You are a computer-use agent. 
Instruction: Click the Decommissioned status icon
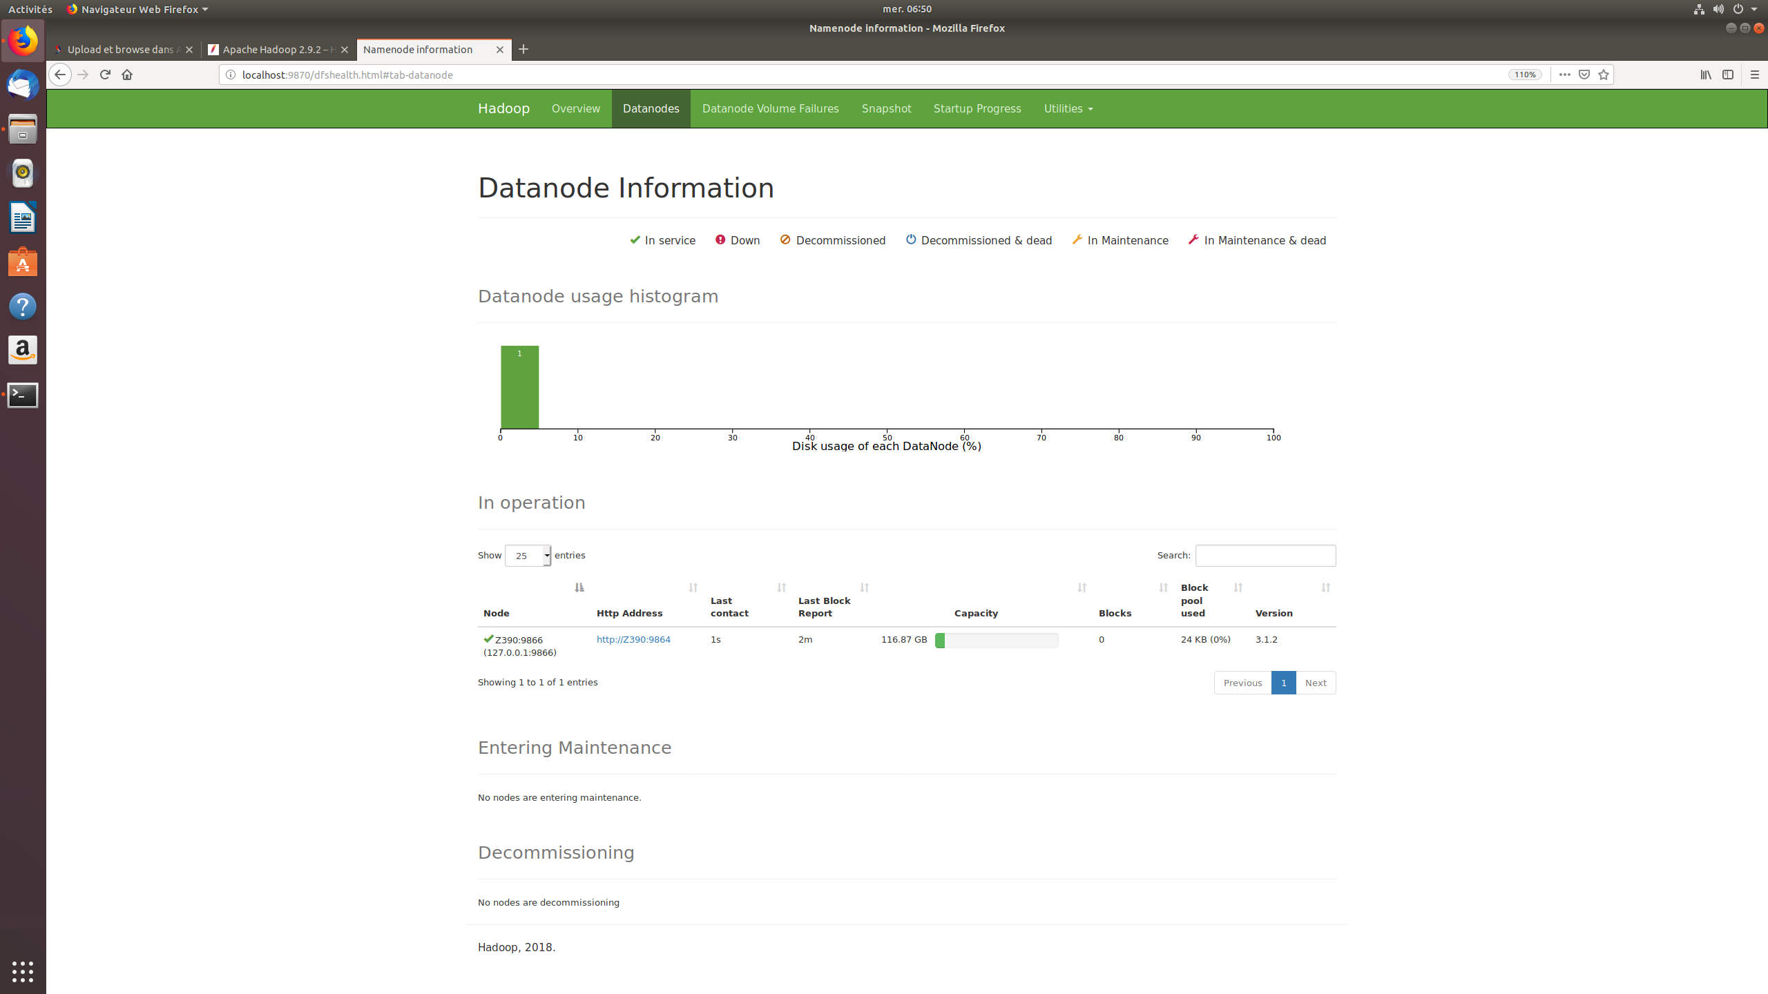(x=783, y=239)
